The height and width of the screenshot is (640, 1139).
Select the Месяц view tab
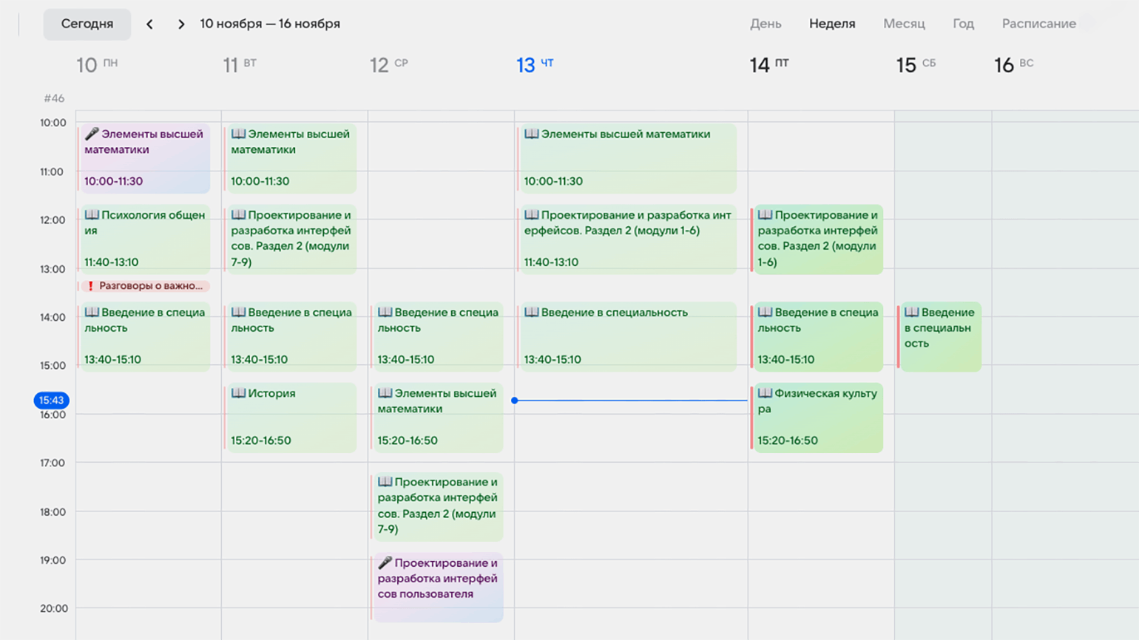click(903, 24)
